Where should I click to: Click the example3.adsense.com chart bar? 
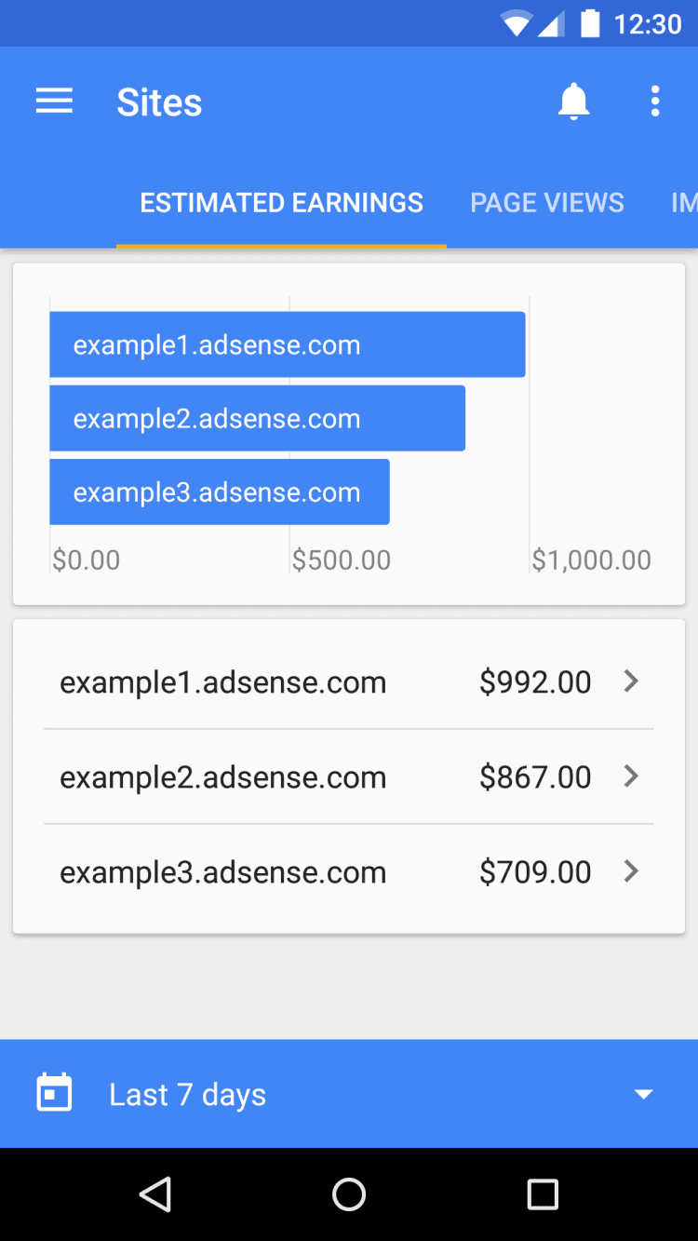(220, 492)
